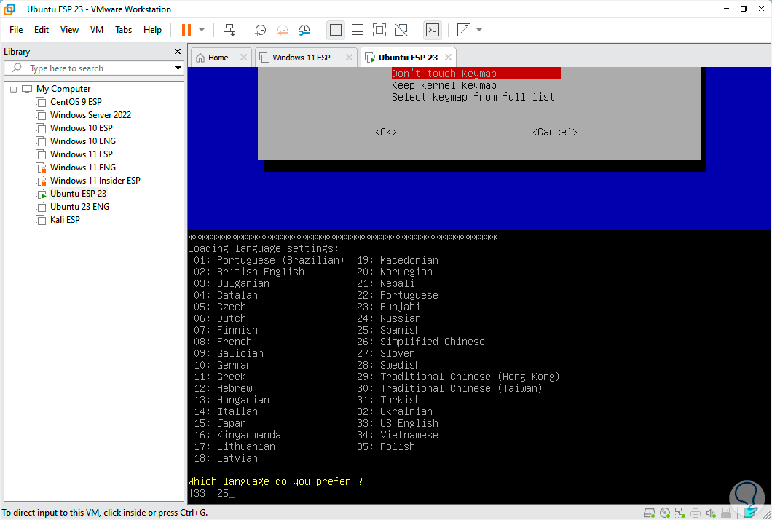Close the Ubuntu ESP 23 tab
Screen dimensions: 772x520
pyautogui.click(x=448, y=58)
